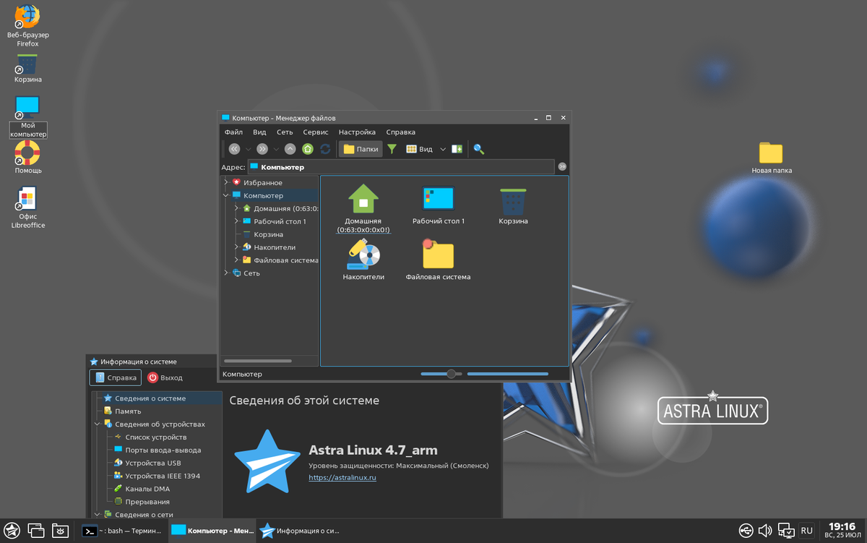Select the Рабочий стол 1 icon in pane

pos(438,198)
